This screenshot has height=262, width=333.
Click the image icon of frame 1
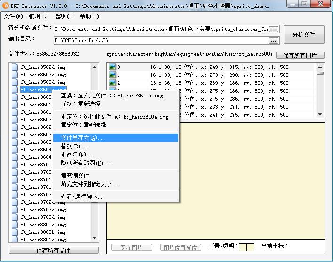coord(112,75)
